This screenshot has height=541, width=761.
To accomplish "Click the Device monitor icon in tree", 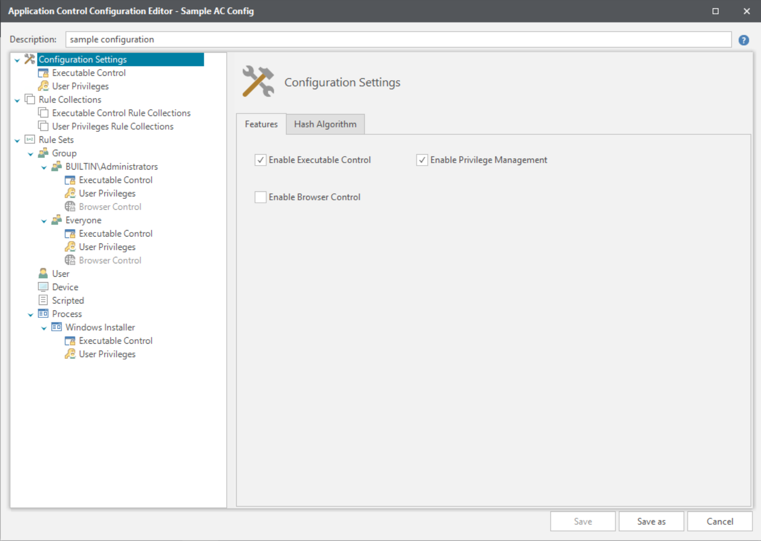I will [x=43, y=287].
